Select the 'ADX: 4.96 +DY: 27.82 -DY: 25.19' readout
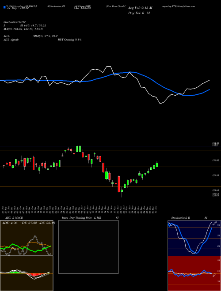The height and width of the screenshot is (291, 221). [x=28, y=223]
